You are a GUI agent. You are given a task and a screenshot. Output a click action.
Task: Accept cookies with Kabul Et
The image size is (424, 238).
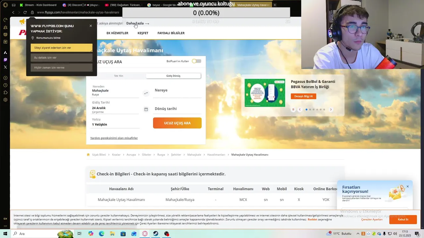403,219
